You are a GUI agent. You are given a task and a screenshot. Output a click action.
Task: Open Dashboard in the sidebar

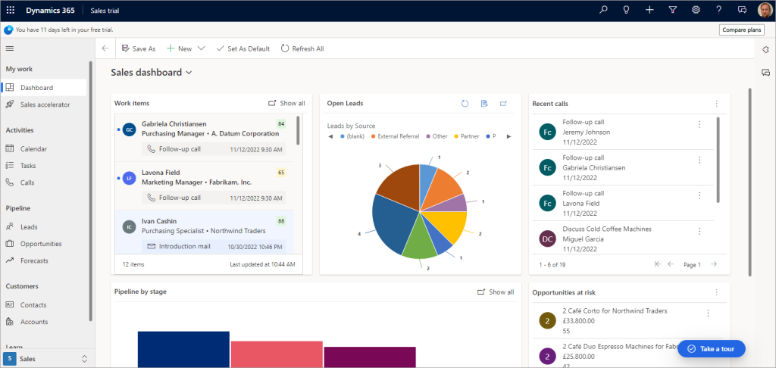pyautogui.click(x=44, y=88)
